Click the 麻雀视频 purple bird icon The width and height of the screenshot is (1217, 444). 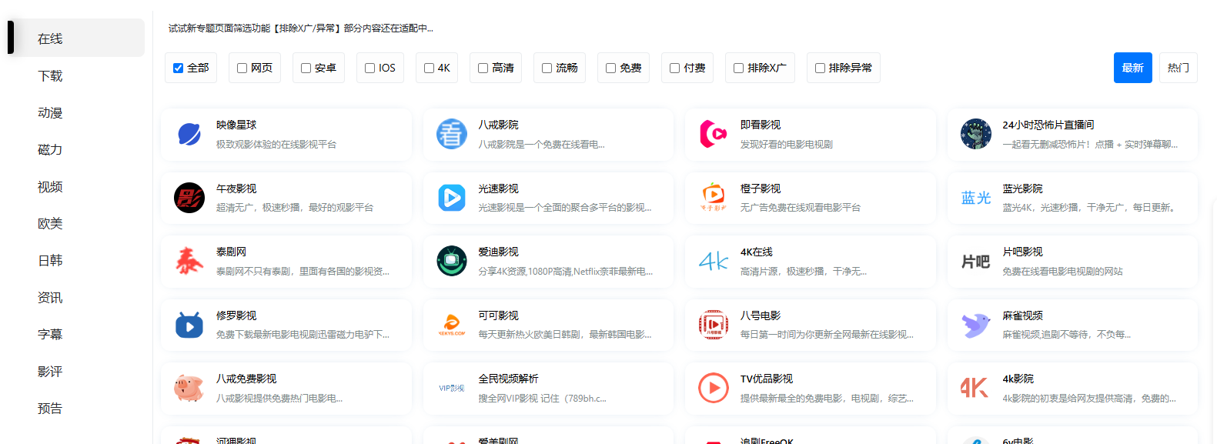pyautogui.click(x=975, y=325)
